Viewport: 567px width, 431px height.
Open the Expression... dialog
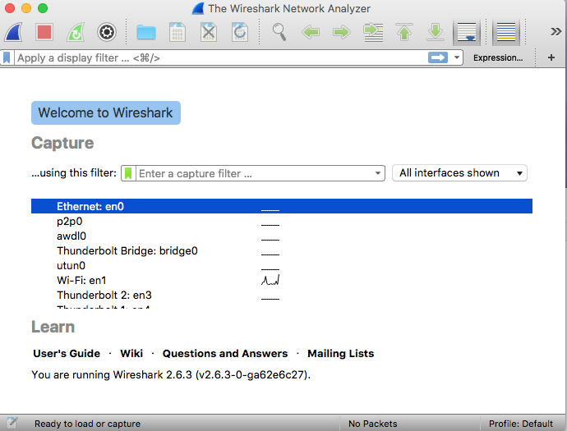coord(498,57)
